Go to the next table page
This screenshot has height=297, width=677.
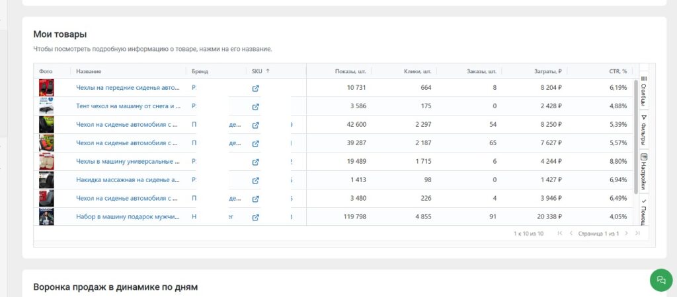[x=625, y=234]
